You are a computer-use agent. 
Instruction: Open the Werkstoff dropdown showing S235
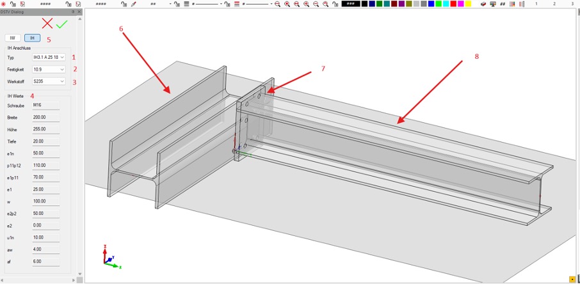pyautogui.click(x=49, y=81)
